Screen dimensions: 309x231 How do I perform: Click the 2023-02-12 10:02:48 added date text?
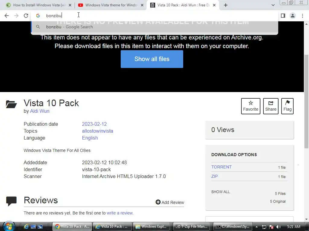point(104,162)
